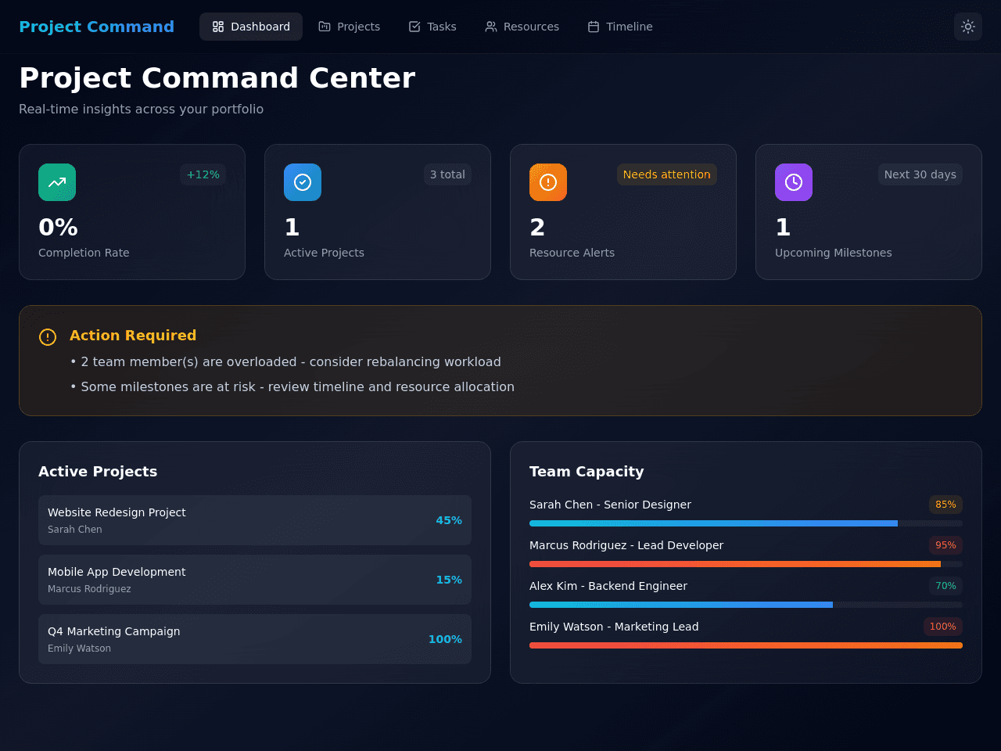Click the Action Required alert circle icon
1001x751 pixels.
pos(48,337)
